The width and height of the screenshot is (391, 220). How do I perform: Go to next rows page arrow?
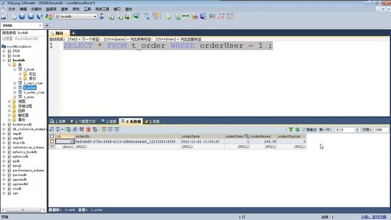358,130
